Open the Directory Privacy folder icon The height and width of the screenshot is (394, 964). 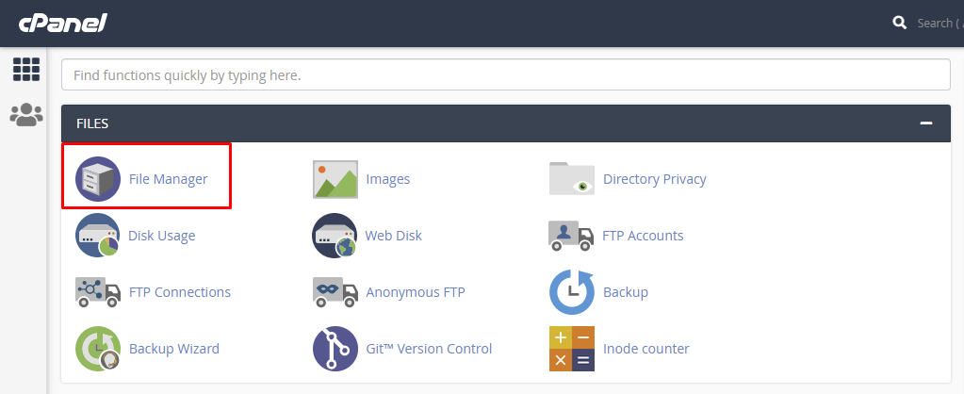[x=572, y=179]
